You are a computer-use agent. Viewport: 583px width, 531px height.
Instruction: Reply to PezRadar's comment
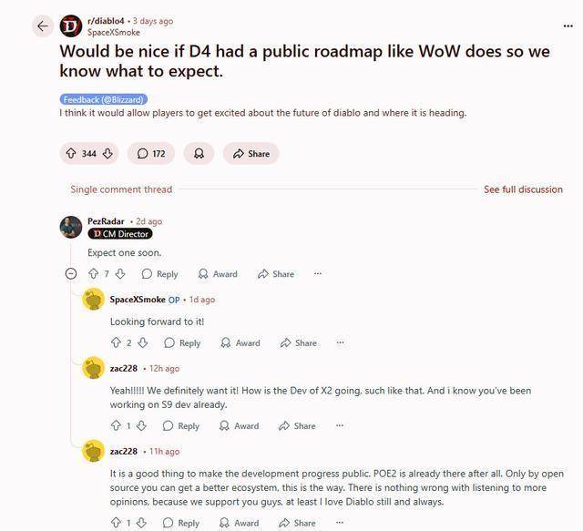(160, 274)
